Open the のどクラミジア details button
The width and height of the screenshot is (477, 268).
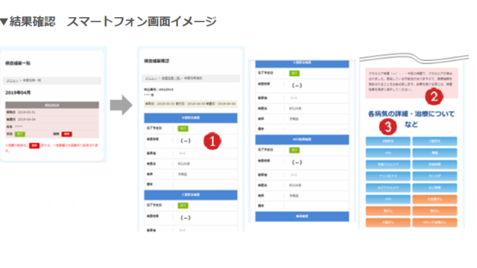pyautogui.click(x=388, y=188)
